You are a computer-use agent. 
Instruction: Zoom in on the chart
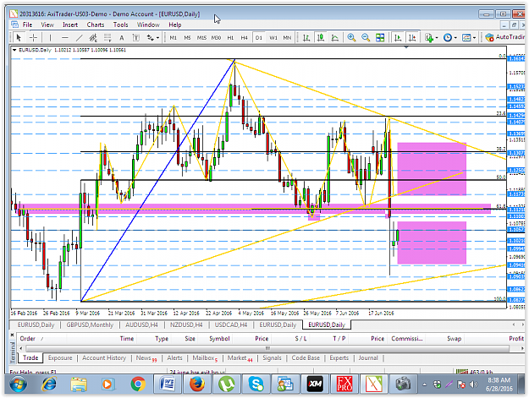point(351,37)
